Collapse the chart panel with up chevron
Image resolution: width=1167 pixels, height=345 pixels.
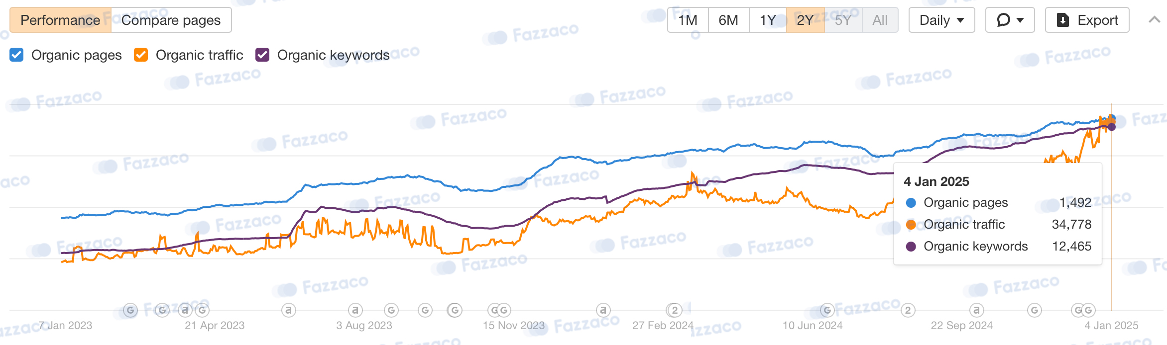tap(1154, 20)
